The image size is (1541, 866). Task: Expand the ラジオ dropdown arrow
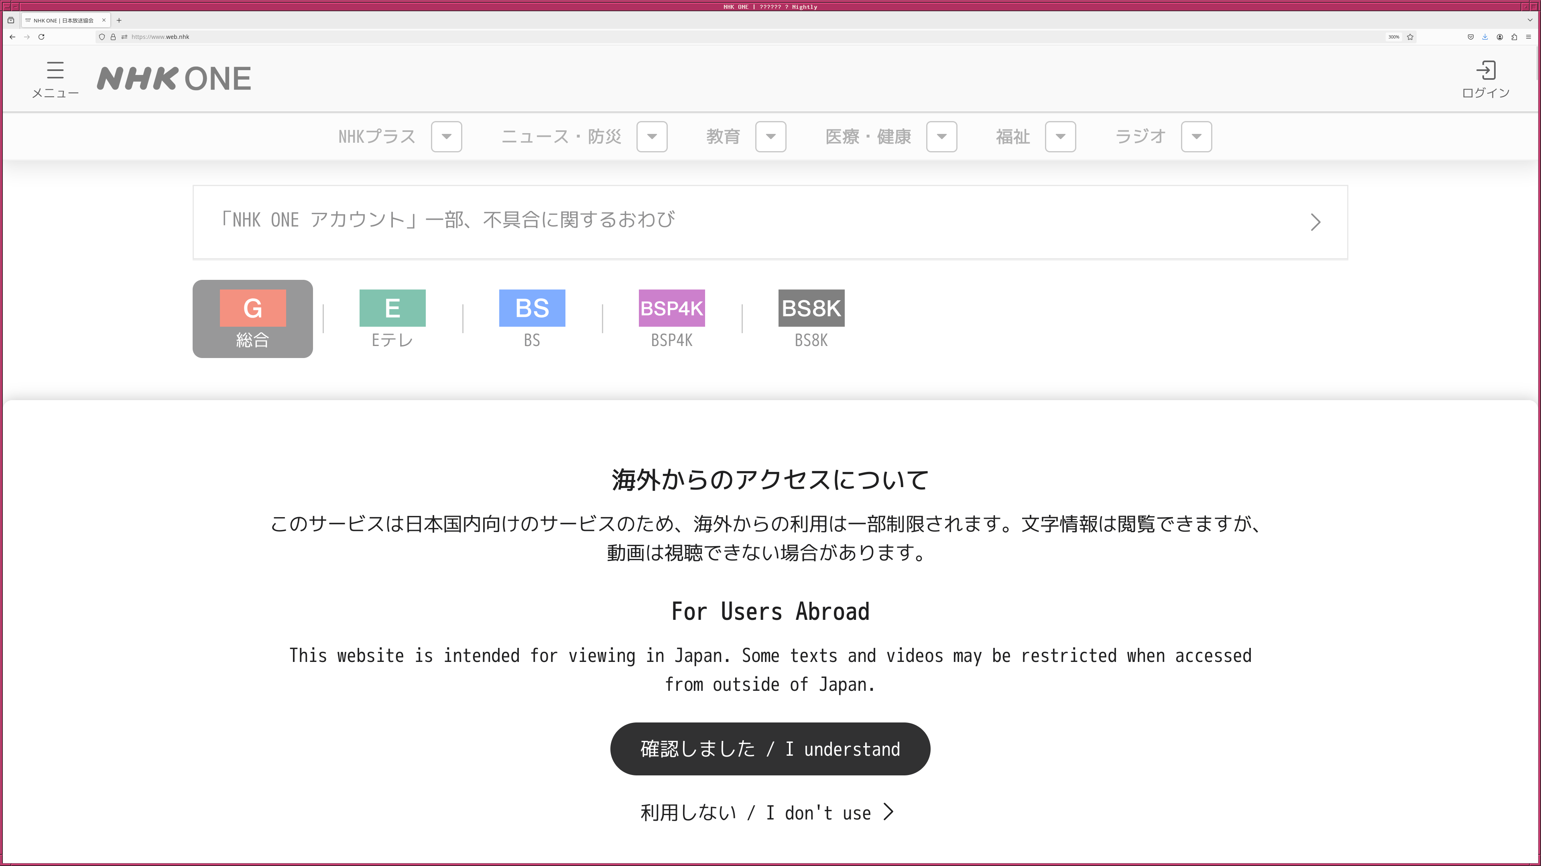pyautogui.click(x=1196, y=136)
